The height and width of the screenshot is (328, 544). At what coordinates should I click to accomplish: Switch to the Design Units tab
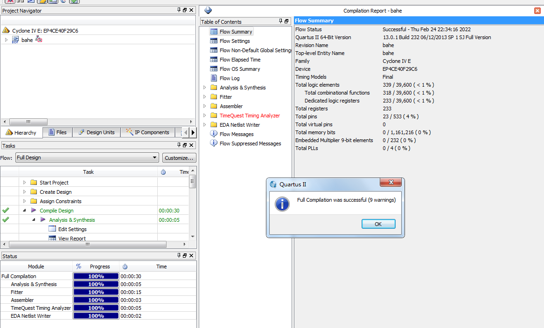(96, 132)
